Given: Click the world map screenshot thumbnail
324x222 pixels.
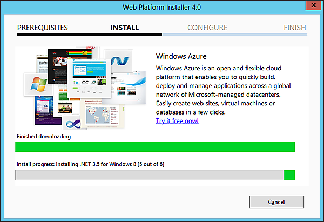Looking at the screenshot, I should [102, 114].
